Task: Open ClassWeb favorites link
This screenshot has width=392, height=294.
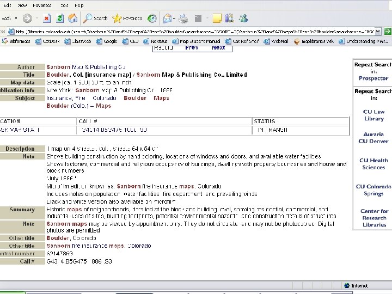Action: click(x=78, y=41)
